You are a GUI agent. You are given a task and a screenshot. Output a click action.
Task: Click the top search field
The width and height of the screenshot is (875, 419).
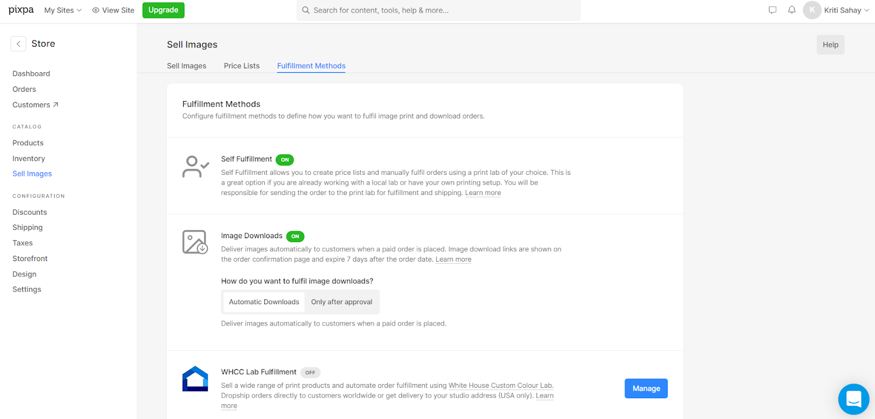(439, 10)
